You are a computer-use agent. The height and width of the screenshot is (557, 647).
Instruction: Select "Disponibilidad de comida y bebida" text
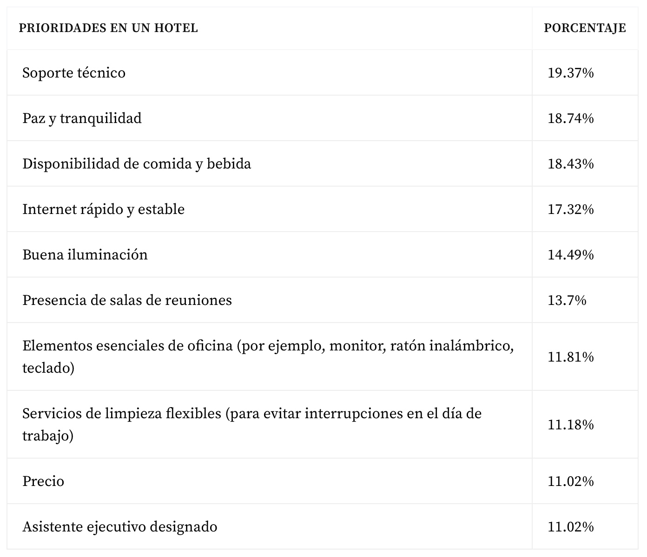click(x=137, y=164)
